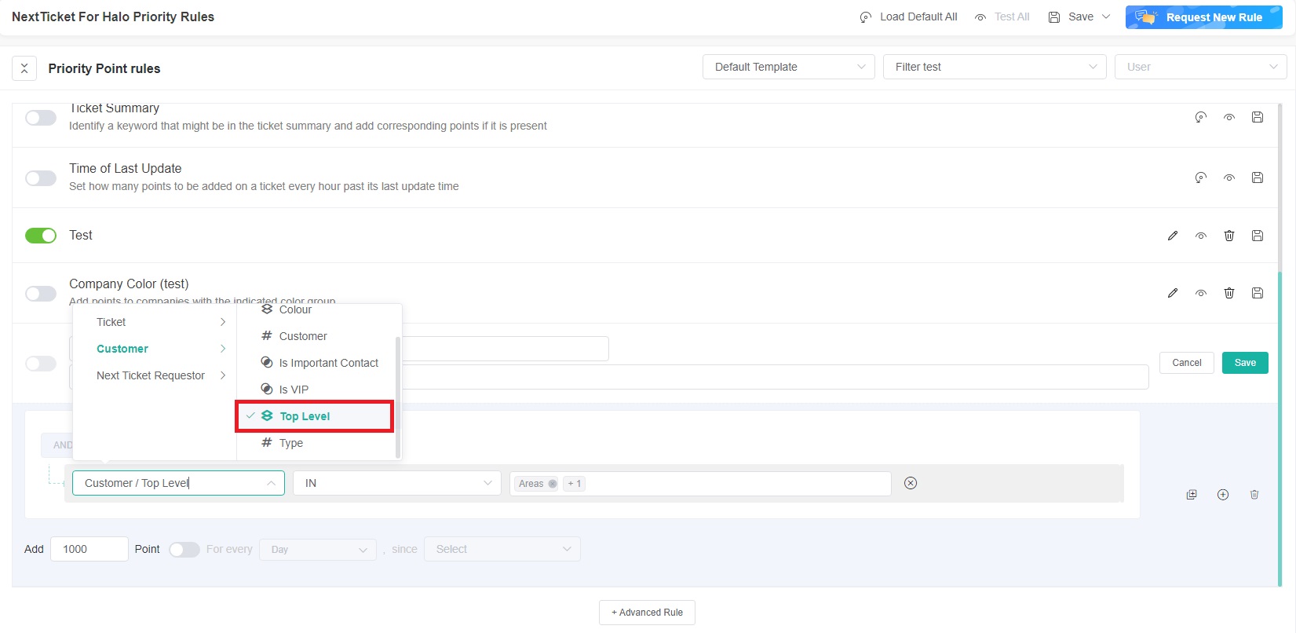
Task: Preview the Company Color (test) rule eye icon
Action: (1201, 293)
